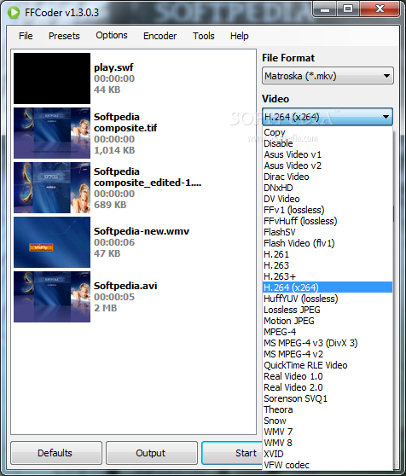Click the Softpedia.avi file name
This screenshot has height=476, width=406.
pos(125,286)
